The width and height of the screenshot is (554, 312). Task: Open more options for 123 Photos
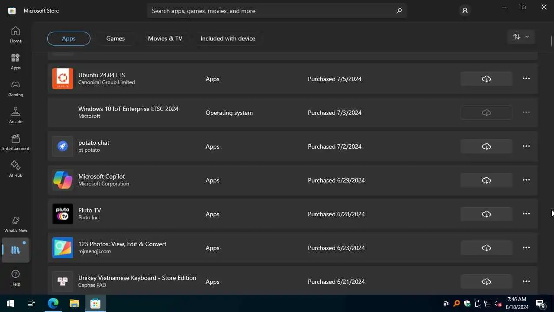click(x=526, y=248)
